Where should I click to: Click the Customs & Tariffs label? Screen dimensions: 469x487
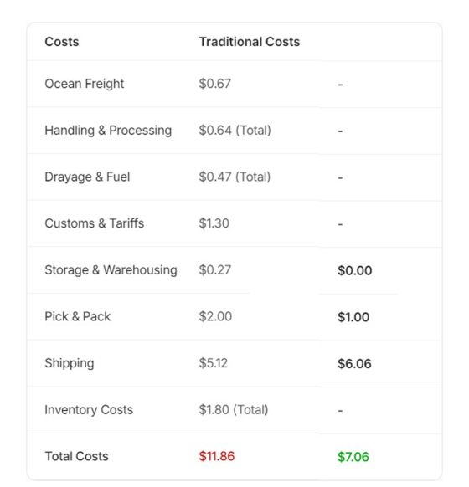[x=95, y=223]
